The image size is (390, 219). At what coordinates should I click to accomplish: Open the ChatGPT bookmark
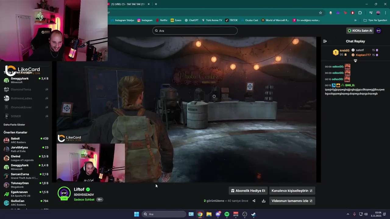click(x=191, y=20)
